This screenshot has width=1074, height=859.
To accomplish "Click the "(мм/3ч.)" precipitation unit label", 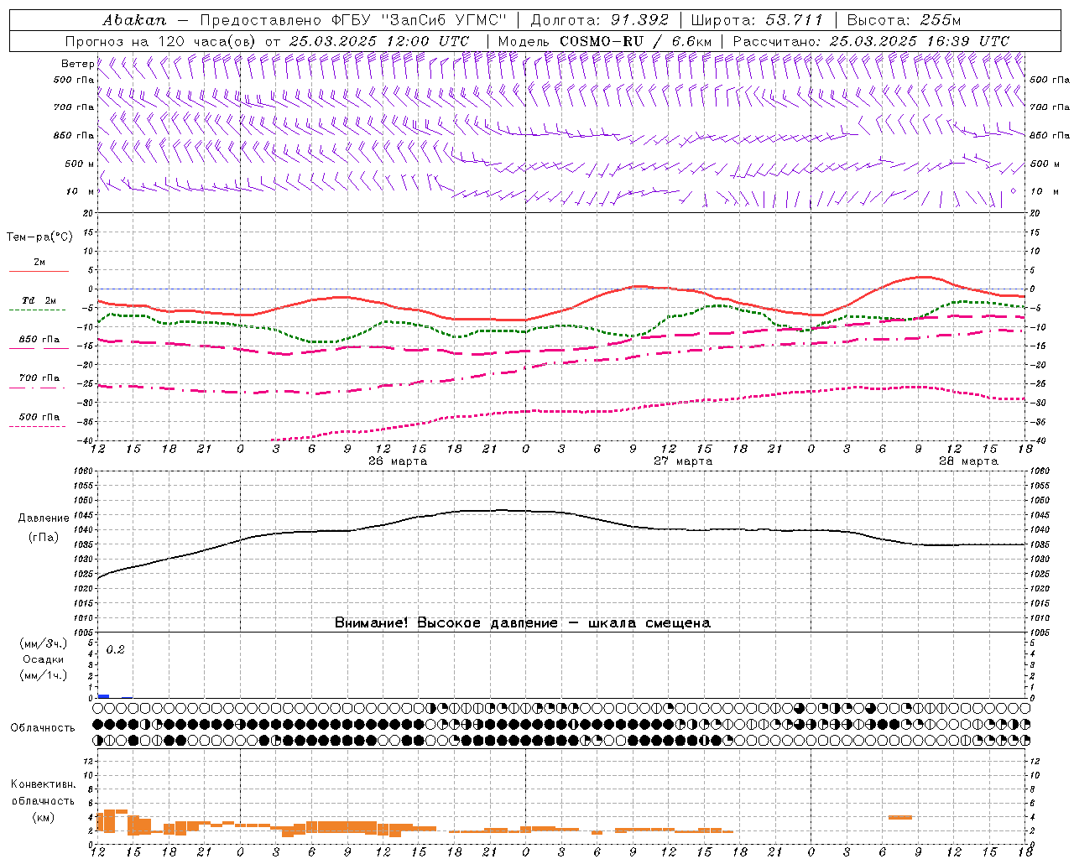I will click(44, 643).
